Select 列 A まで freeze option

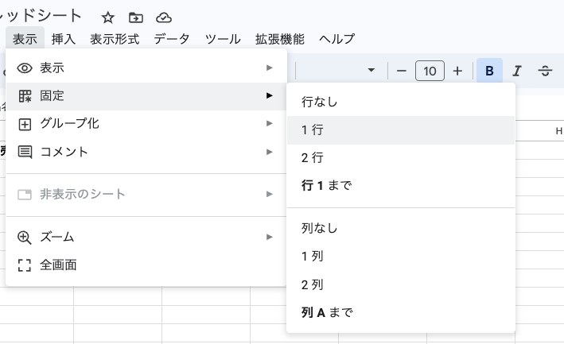(x=400, y=312)
